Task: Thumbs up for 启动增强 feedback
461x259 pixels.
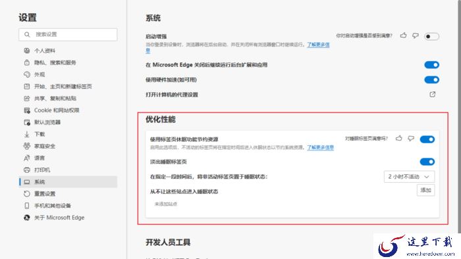Action: point(403,35)
